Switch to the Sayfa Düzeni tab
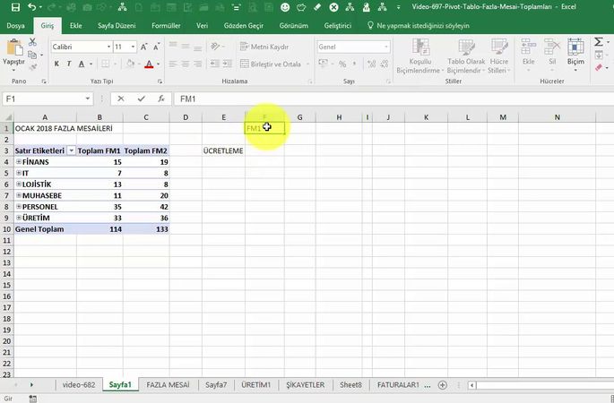This screenshot has height=403, width=614. pyautogui.click(x=117, y=26)
